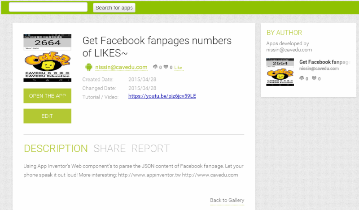
Task: Switch to the Report tab
Action: (150, 149)
